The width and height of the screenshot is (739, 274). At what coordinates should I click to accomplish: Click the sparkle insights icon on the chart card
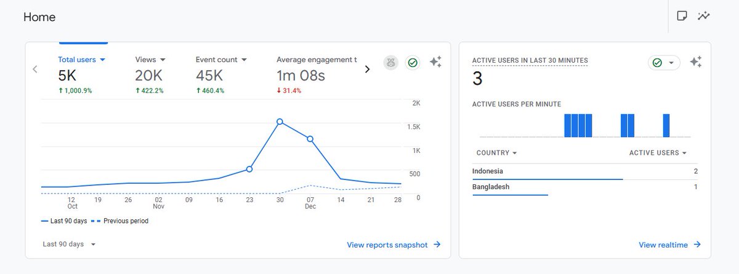[435, 61]
